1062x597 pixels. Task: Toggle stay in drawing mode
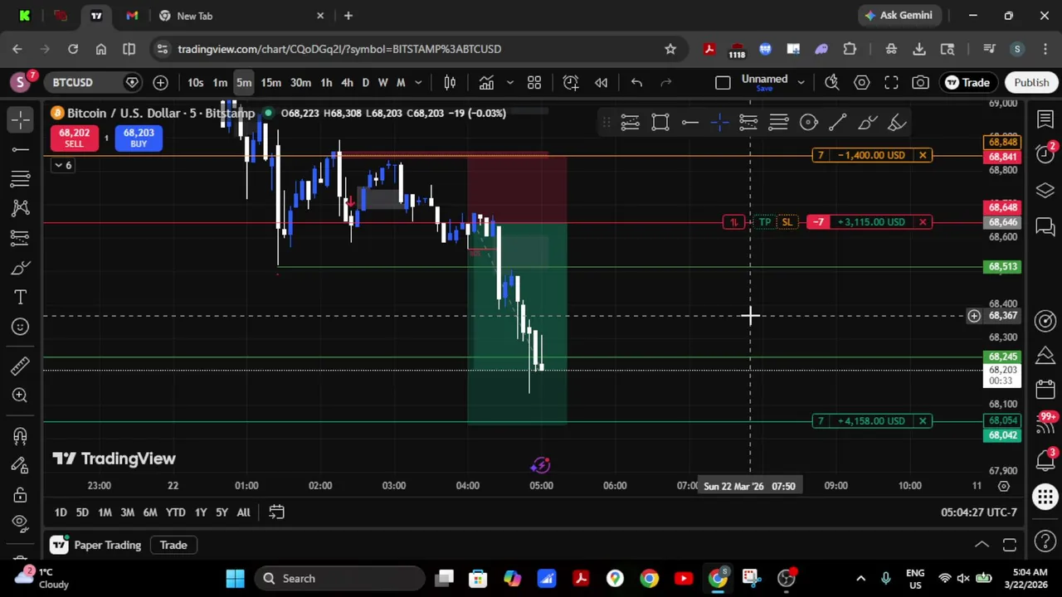click(21, 465)
